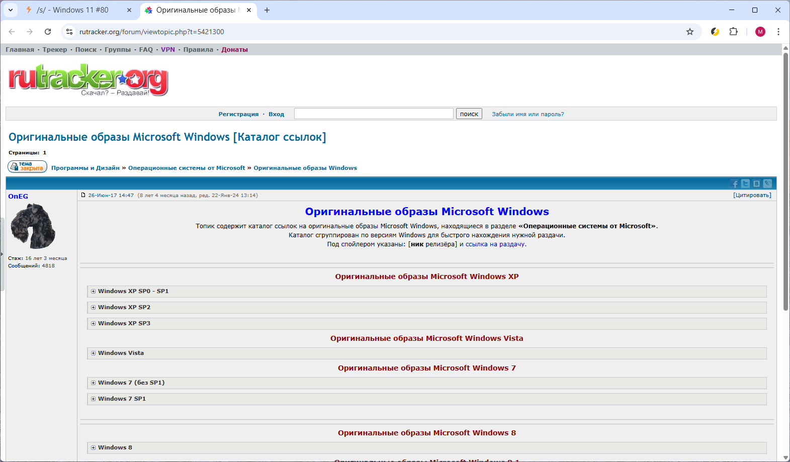Screen dimensions: 790x462
Task: Click heading 'Оригинальные образы Microsoft Windows Vista'
Action: tap(427, 338)
